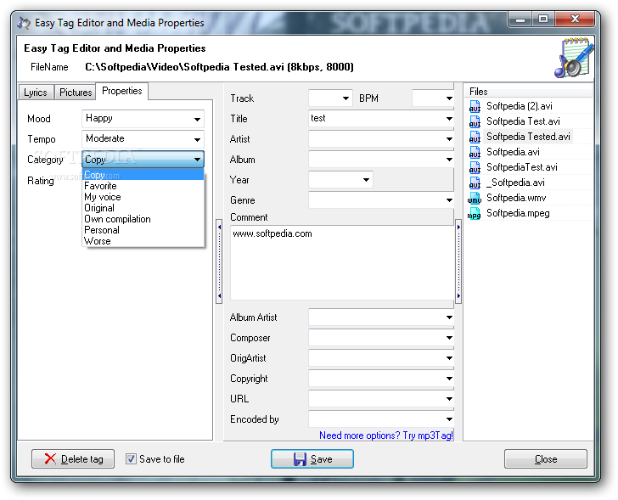Click the Delete tag button
Screen dimensions: 618x500
[73, 459]
